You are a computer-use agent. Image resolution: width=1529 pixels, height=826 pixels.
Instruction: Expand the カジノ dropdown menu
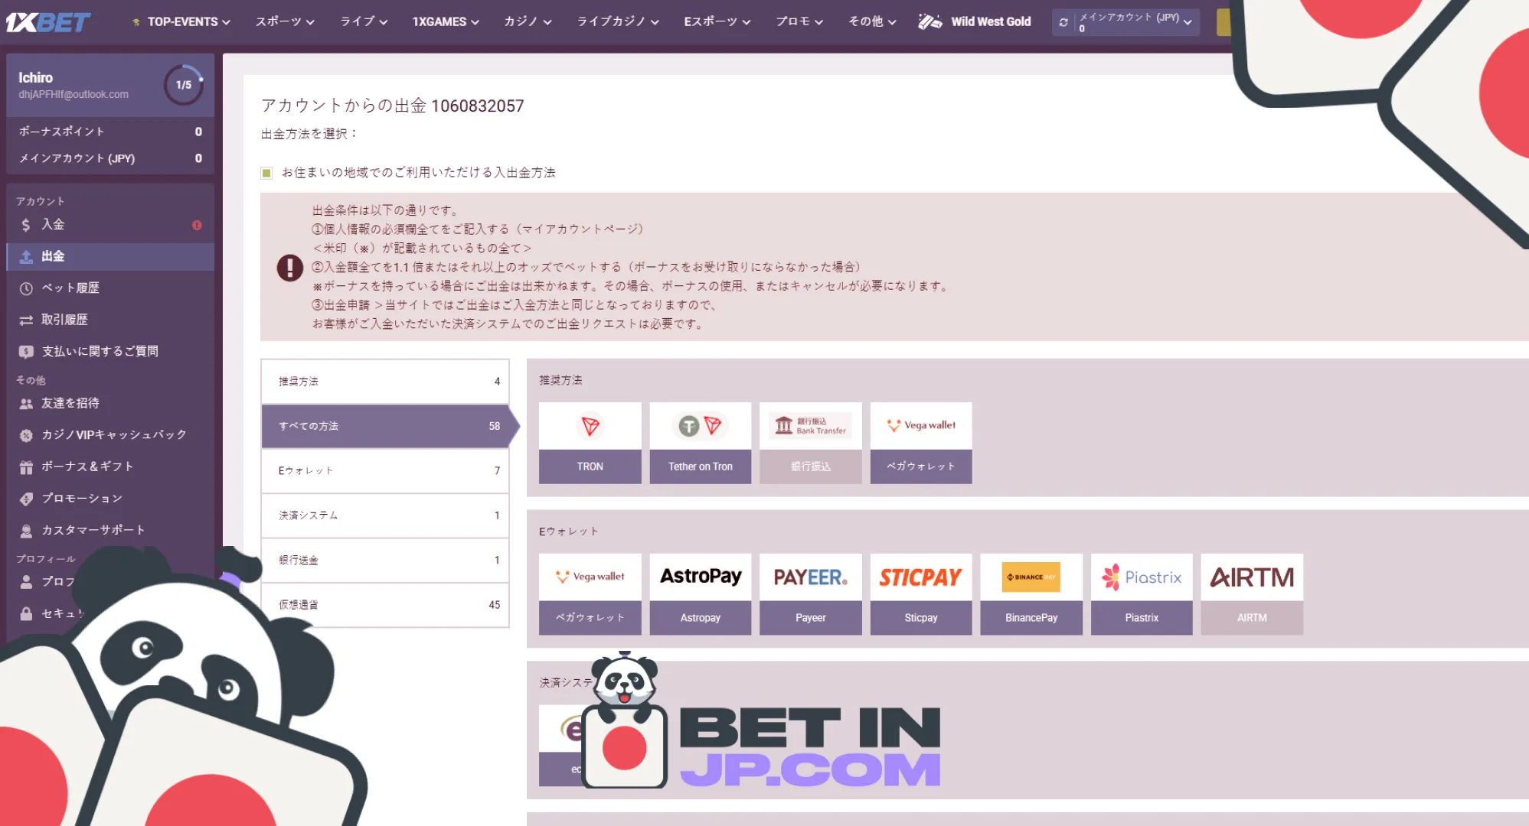[x=528, y=21]
